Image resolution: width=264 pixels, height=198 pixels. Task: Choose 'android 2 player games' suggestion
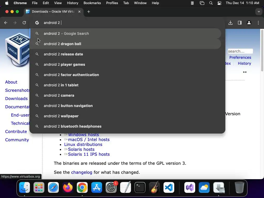click(x=126, y=64)
